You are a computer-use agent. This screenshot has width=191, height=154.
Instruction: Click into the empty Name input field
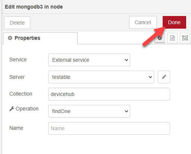(109, 128)
